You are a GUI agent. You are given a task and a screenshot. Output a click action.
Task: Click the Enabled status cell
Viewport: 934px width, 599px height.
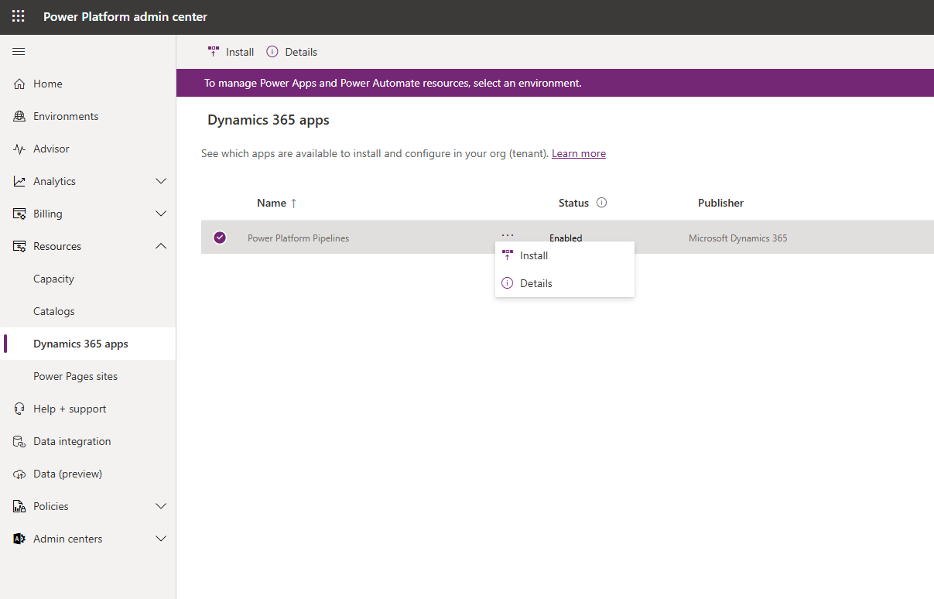566,238
